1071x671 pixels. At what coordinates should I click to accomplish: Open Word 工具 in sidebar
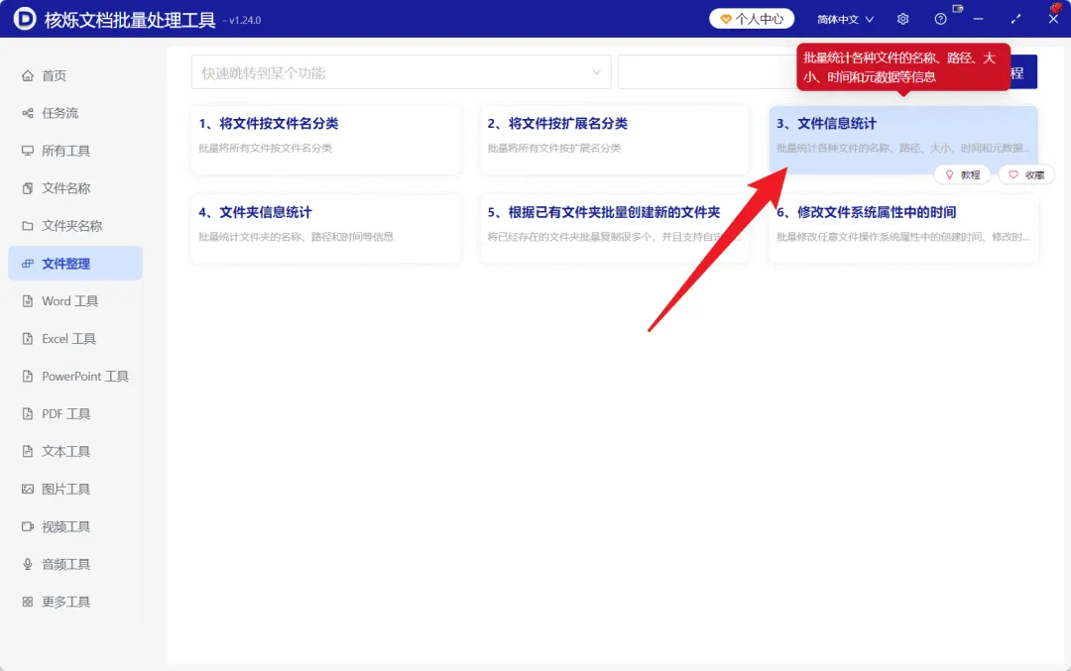[75, 301]
